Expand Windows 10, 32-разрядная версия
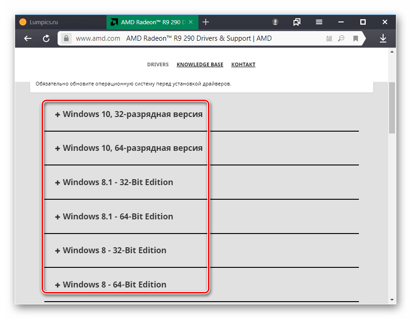 [129, 114]
